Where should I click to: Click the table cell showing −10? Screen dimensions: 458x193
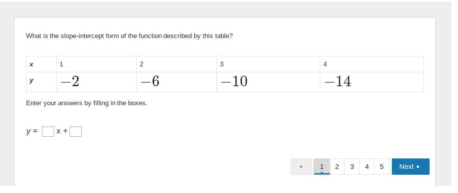tap(268, 82)
